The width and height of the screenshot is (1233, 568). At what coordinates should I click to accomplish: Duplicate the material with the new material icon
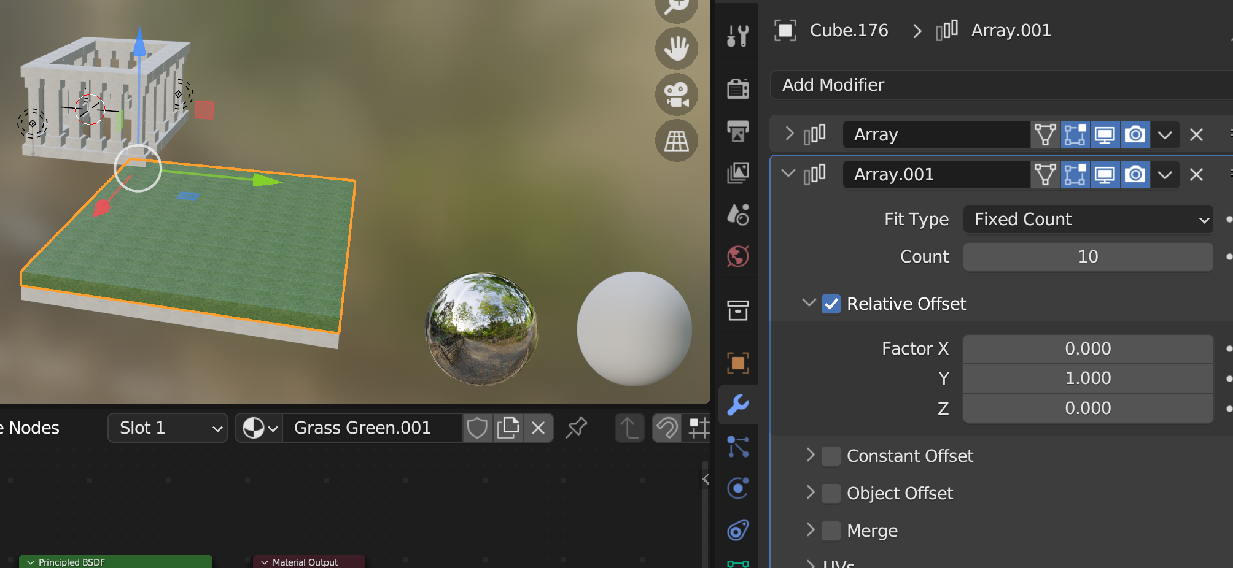(x=508, y=428)
